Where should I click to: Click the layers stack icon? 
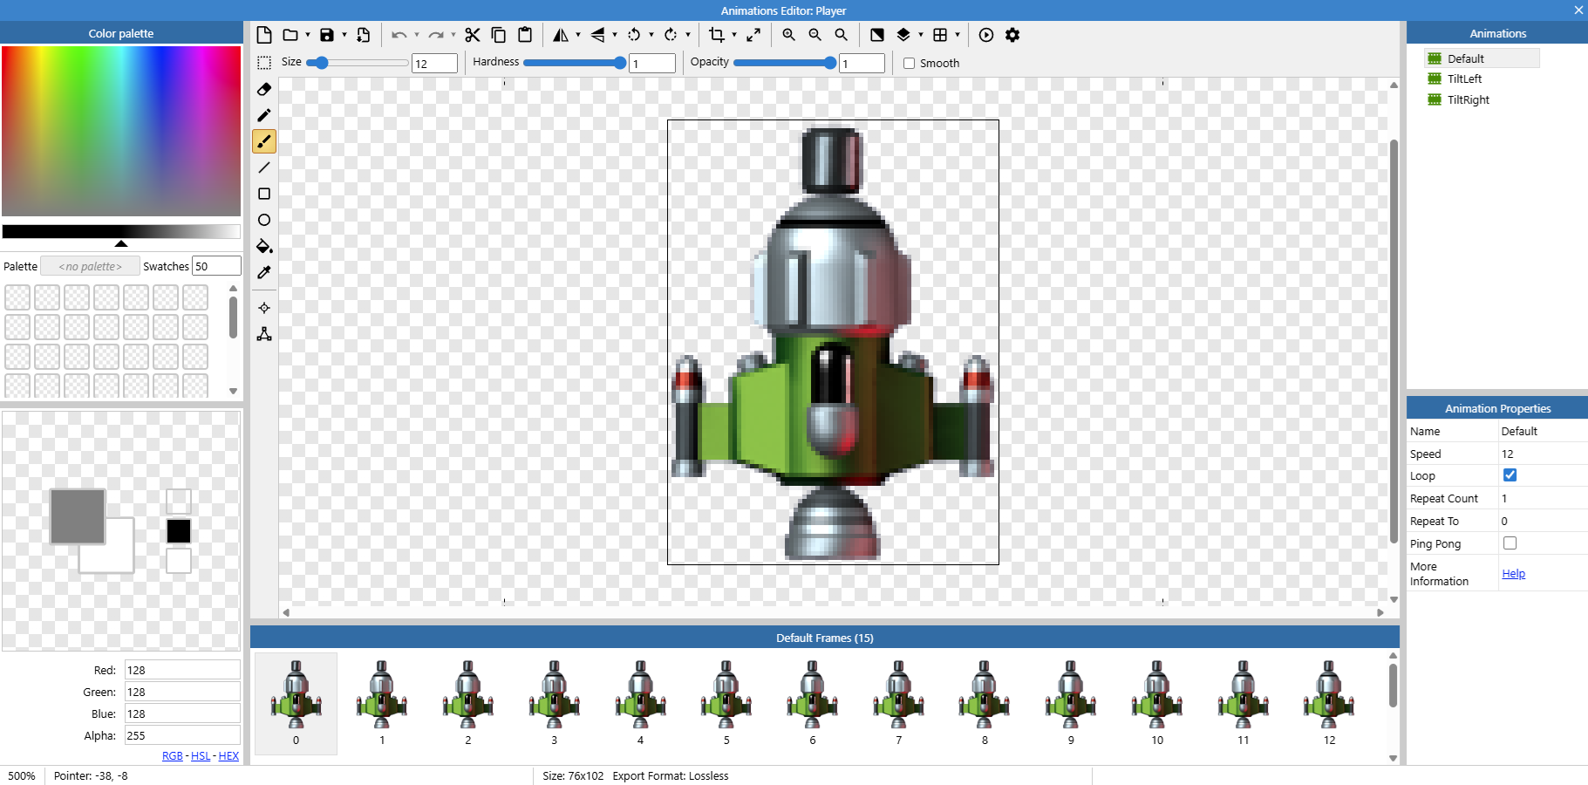tap(903, 35)
